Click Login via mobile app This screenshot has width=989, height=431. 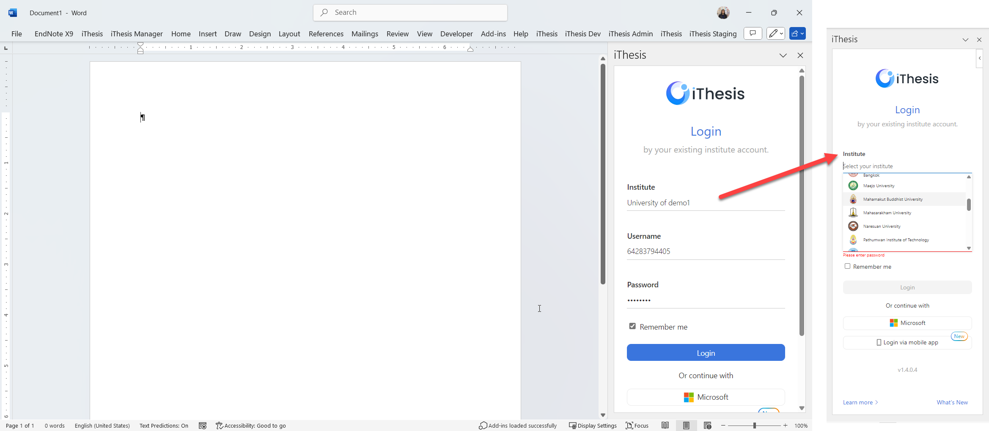coord(907,343)
